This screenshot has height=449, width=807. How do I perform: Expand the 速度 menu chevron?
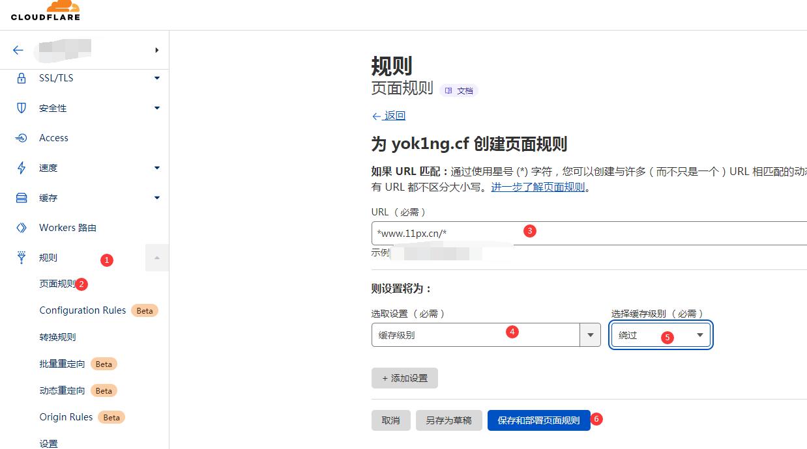click(x=157, y=168)
